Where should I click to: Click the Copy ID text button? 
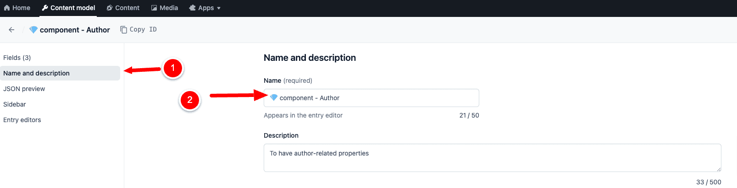pos(143,29)
